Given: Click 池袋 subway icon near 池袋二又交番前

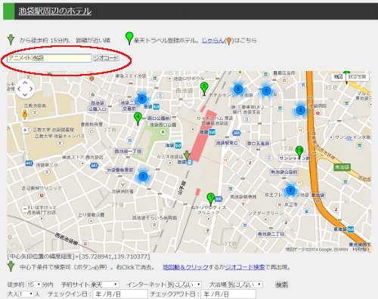Looking at the screenshot, I should pos(156,107).
